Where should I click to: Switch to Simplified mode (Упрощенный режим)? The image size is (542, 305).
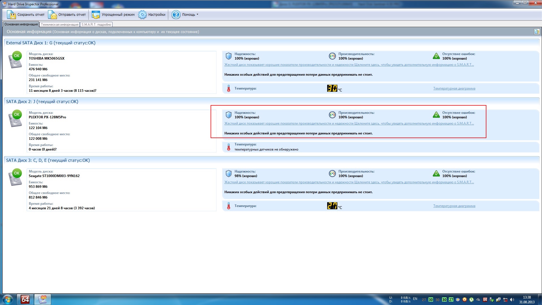(113, 15)
